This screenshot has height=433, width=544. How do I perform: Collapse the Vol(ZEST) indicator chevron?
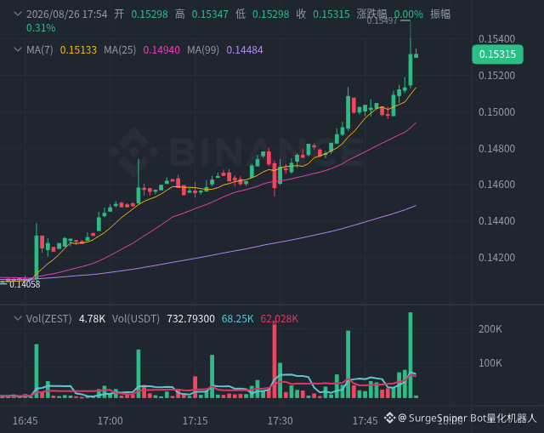click(17, 318)
